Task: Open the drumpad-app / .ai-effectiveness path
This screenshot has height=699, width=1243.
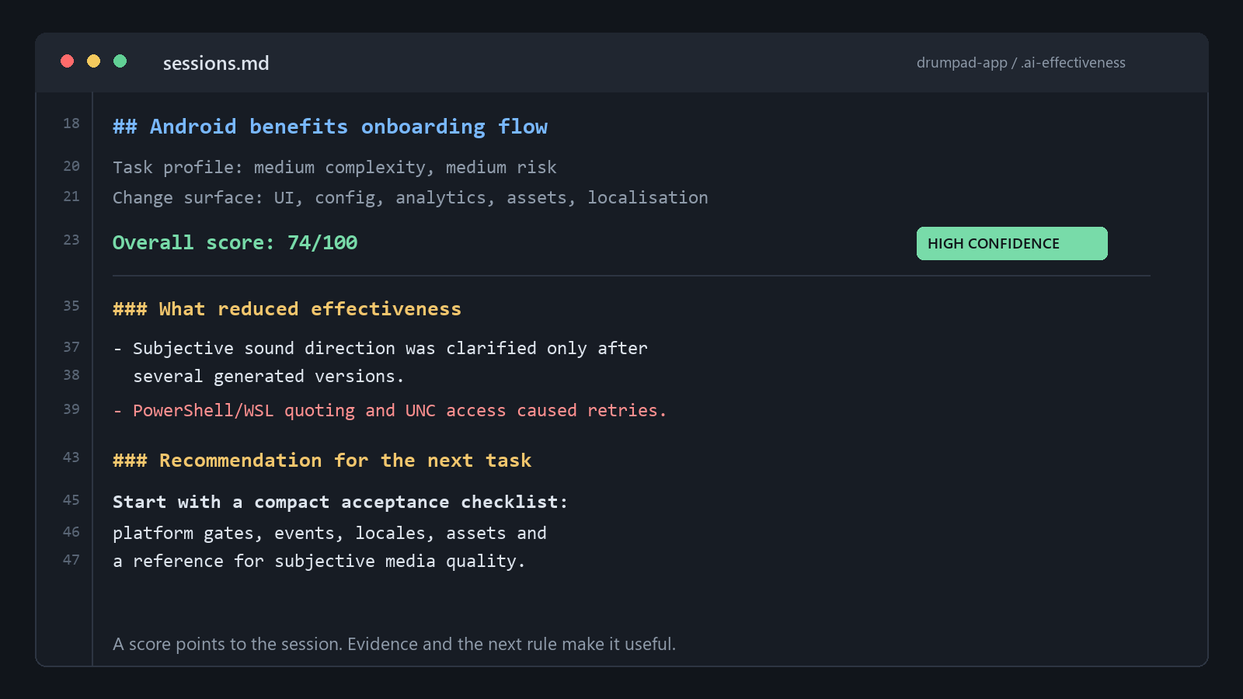Action: pyautogui.click(x=1021, y=63)
